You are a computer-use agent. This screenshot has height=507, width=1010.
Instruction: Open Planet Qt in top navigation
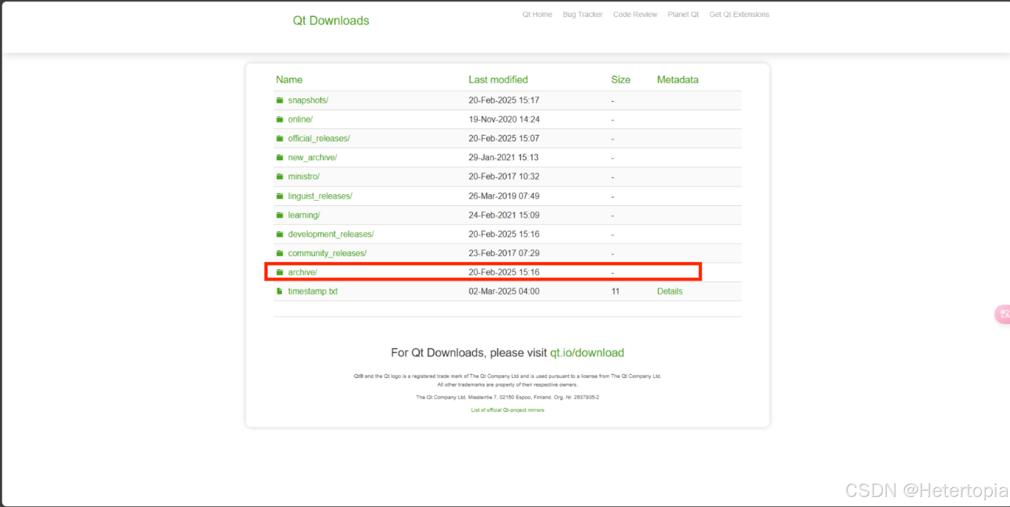(x=683, y=14)
